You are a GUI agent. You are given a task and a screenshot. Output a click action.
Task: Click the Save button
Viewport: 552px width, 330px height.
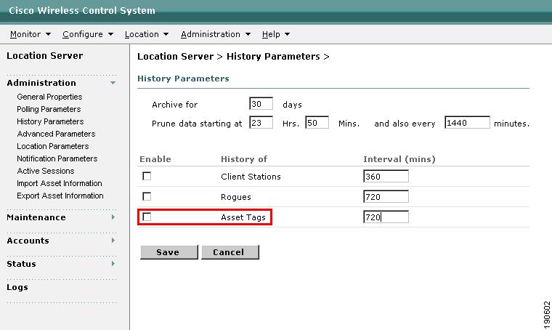169,252
